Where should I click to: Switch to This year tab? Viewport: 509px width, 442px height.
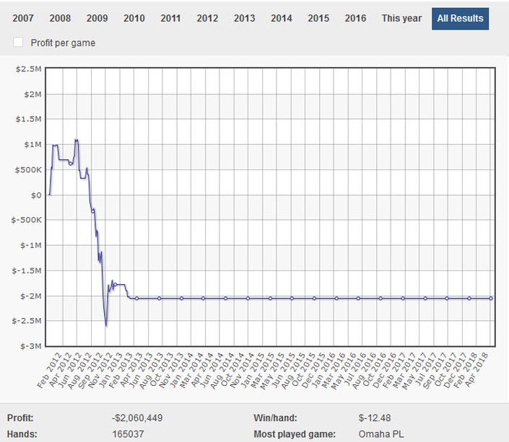coord(401,18)
